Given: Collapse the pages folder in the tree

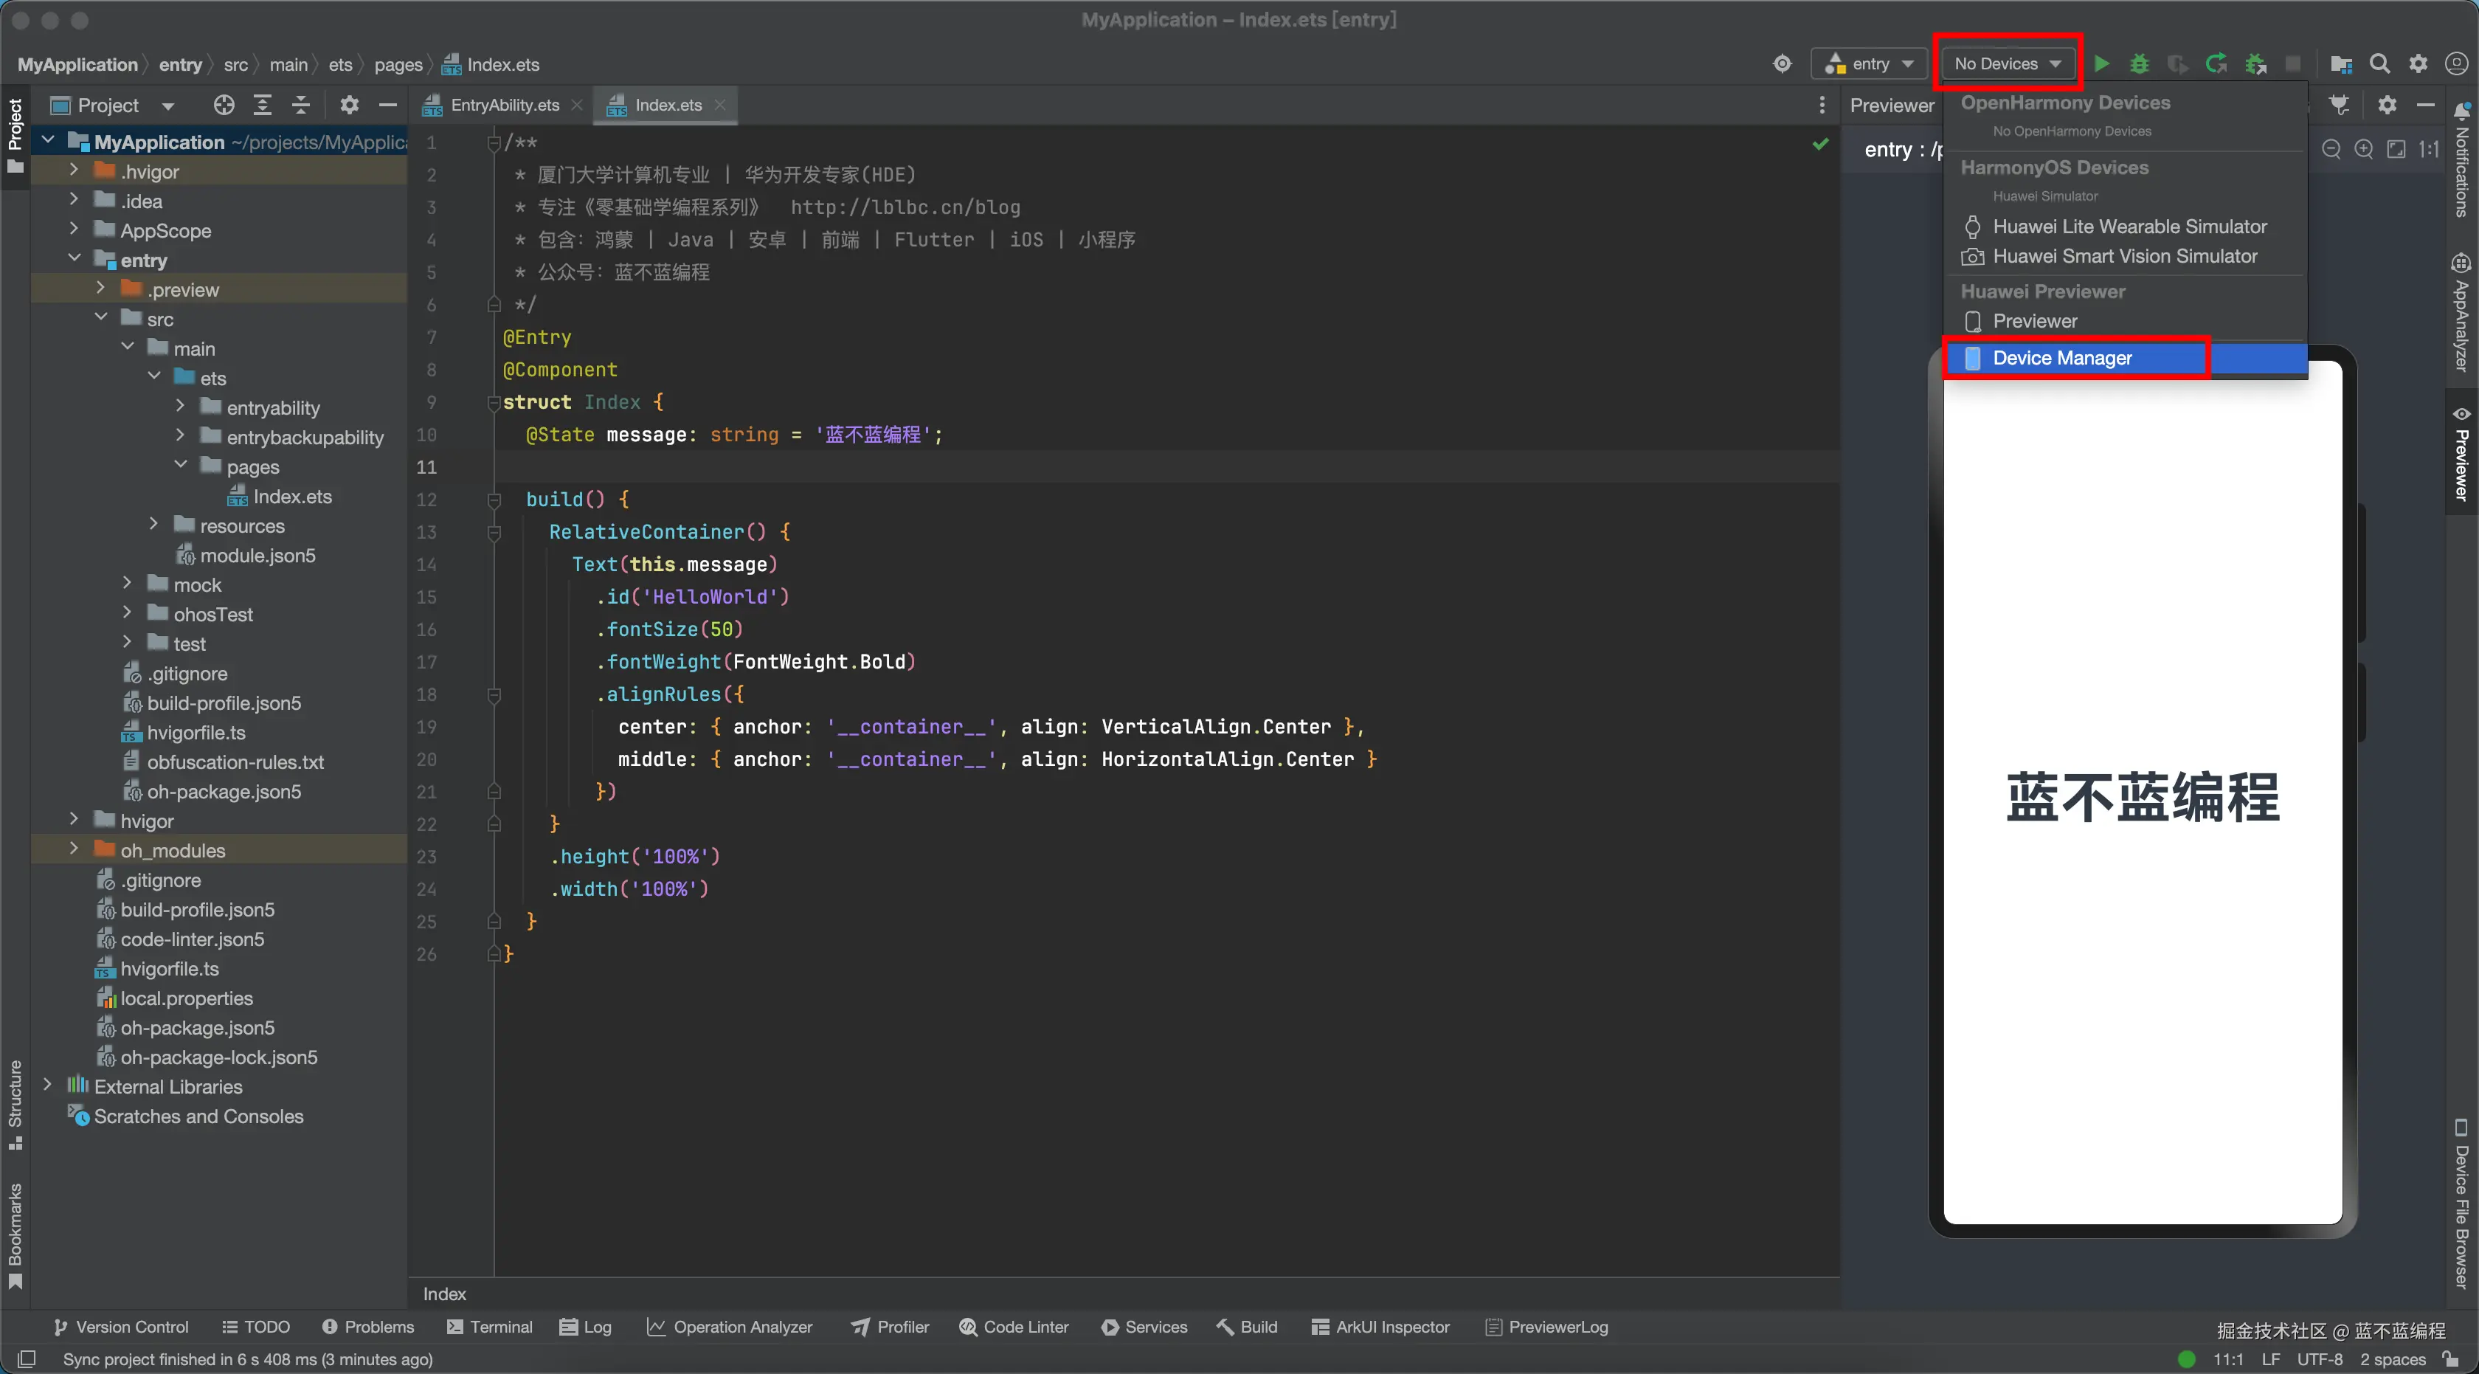Looking at the screenshot, I should pos(180,466).
